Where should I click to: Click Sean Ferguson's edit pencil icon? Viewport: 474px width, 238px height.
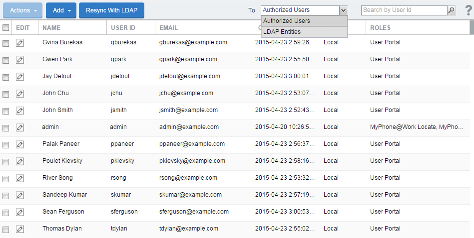[x=20, y=212]
